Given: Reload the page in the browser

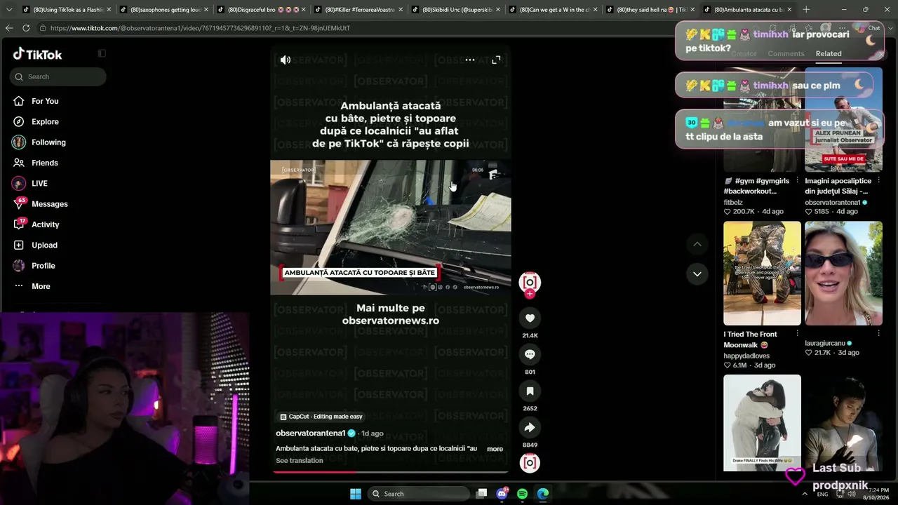Looking at the screenshot, I should tap(26, 28).
